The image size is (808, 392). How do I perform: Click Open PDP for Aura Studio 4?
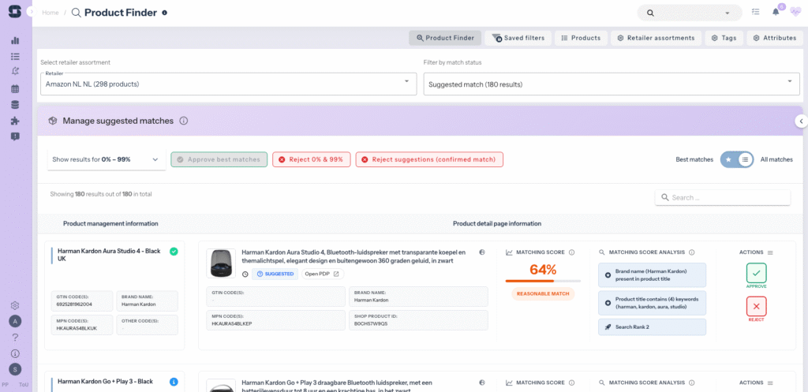click(x=323, y=274)
